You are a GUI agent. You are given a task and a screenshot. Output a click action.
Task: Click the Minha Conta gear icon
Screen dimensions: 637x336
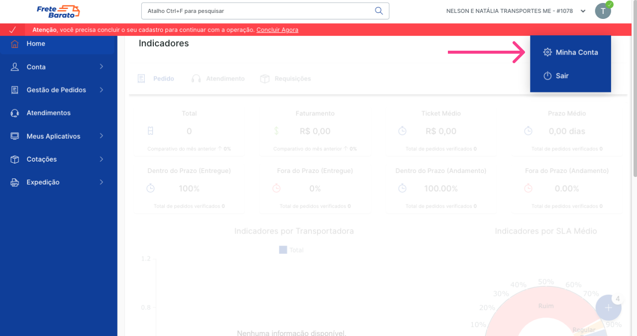pyautogui.click(x=547, y=52)
